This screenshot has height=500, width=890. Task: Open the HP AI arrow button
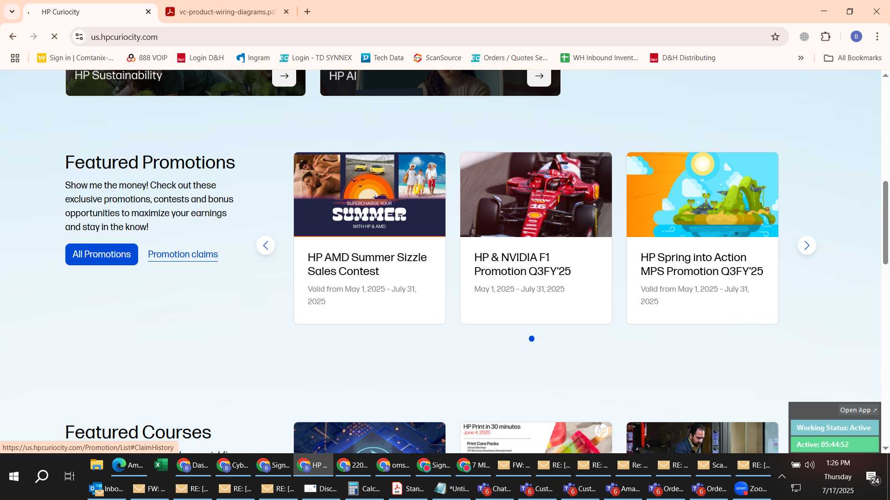pos(539,76)
